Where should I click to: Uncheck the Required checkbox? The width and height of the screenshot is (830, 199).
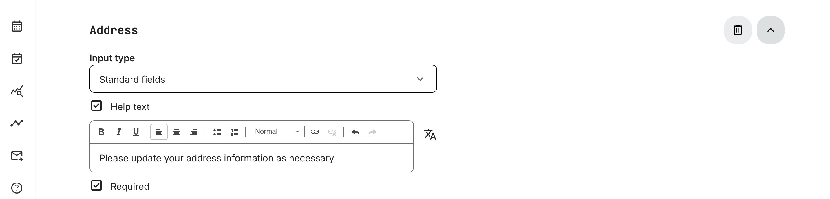tap(96, 185)
